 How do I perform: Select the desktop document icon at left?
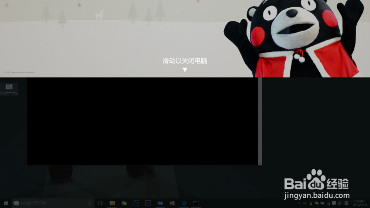point(9,89)
